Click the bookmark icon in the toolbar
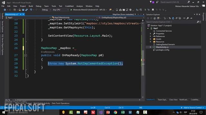206x115 pixels. point(153,10)
